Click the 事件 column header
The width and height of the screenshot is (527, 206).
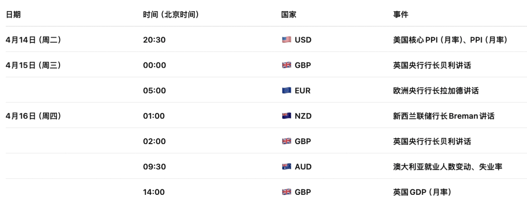click(x=401, y=15)
